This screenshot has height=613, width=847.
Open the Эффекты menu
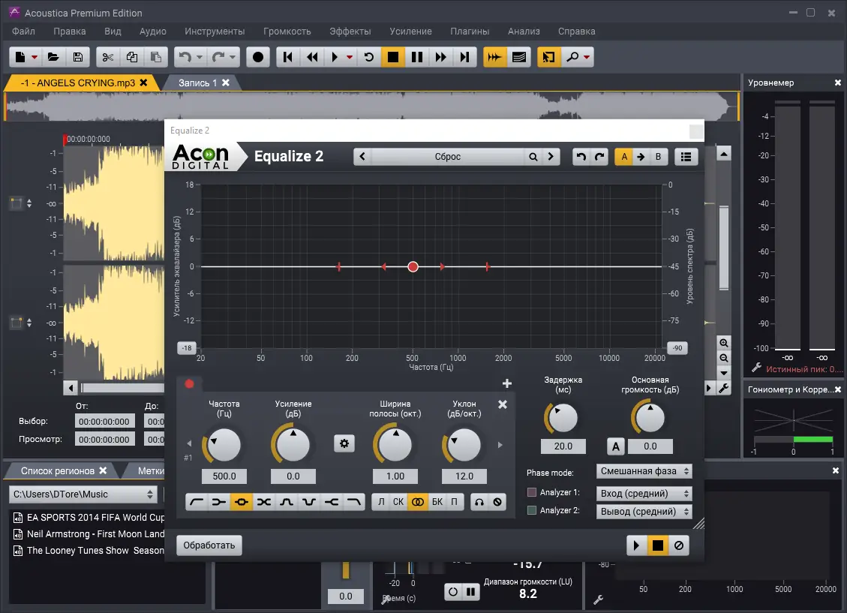[350, 32]
